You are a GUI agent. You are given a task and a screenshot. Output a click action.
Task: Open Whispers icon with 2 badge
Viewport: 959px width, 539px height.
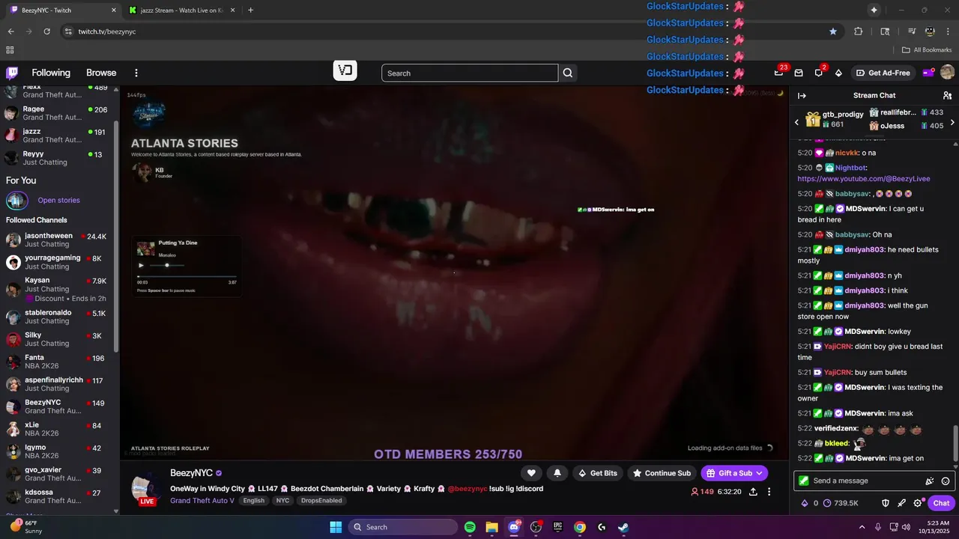pos(819,73)
